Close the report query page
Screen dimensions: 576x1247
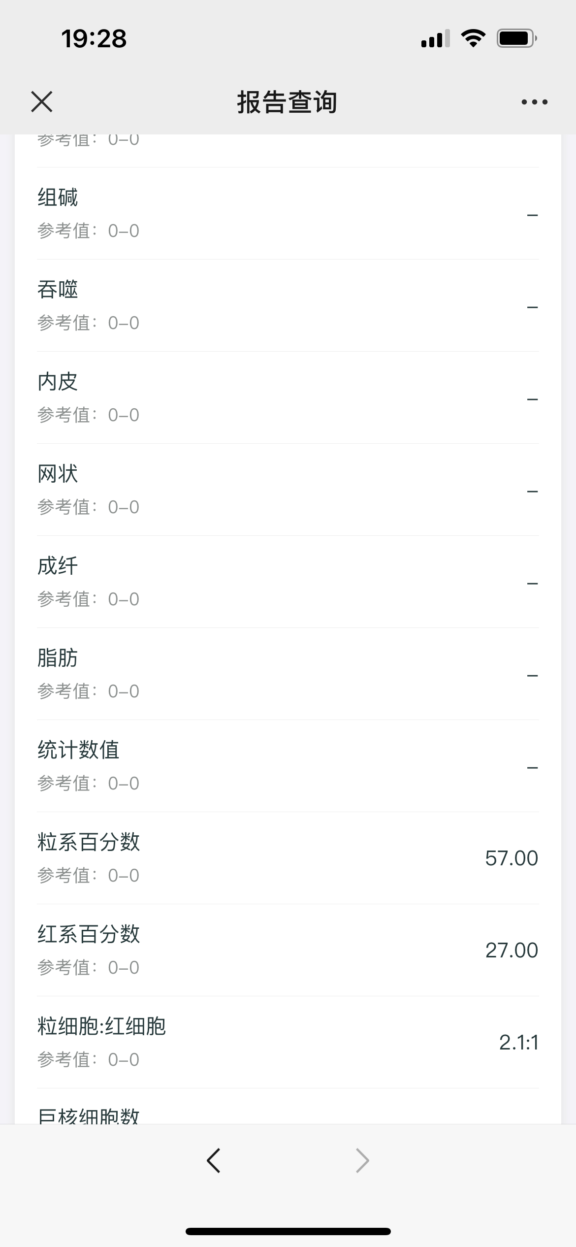(42, 102)
